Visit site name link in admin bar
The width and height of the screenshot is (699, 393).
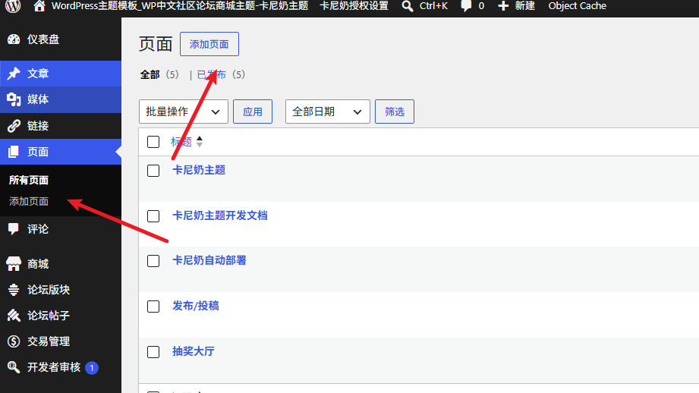pyautogui.click(x=180, y=6)
